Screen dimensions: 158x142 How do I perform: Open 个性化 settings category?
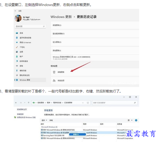pos(22,47)
